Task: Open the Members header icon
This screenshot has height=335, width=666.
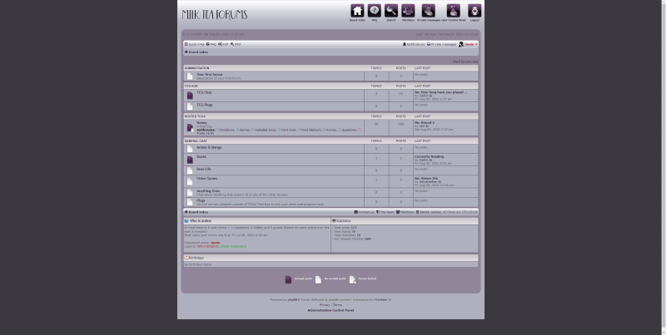Action: [408, 11]
